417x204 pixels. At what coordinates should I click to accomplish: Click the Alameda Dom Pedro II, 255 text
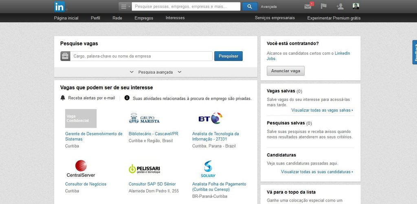[x=154, y=191]
